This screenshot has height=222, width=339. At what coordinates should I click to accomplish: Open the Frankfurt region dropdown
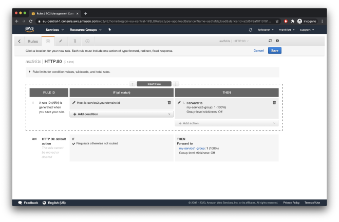click(x=287, y=30)
